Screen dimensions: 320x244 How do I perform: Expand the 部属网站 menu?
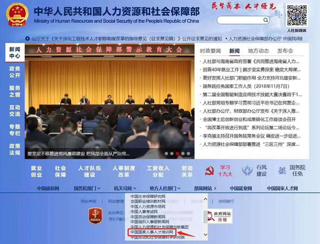click(205, 188)
